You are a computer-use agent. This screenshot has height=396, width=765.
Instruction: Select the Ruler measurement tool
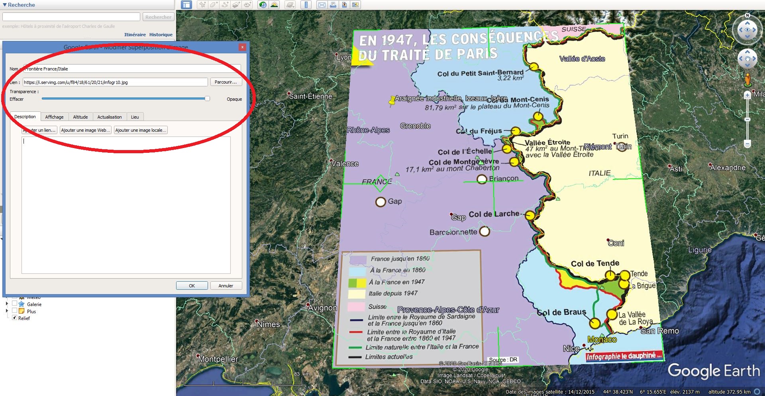click(x=306, y=5)
